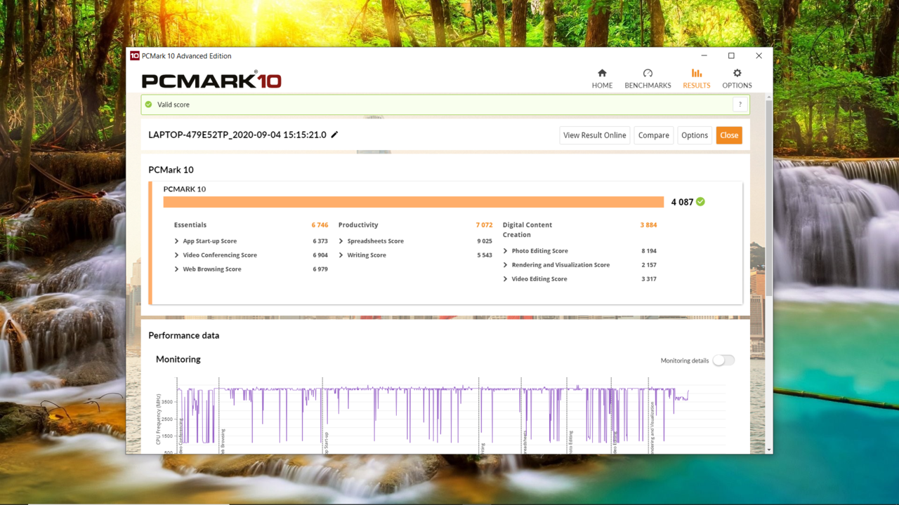The height and width of the screenshot is (505, 899).
Task: Click the pencil icon to rename result
Action: click(334, 135)
